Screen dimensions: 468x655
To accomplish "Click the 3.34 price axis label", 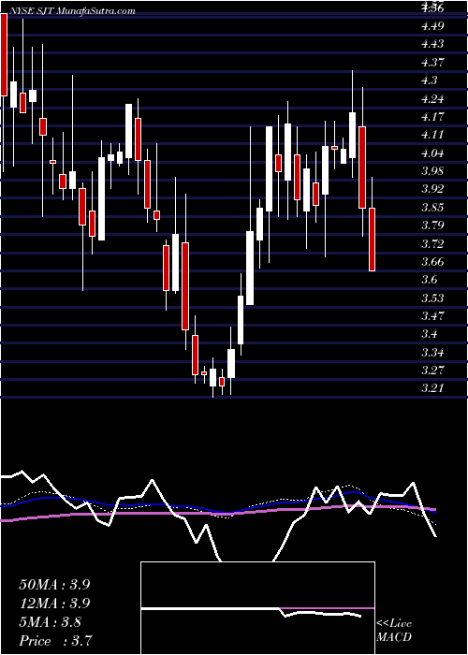I will (432, 352).
